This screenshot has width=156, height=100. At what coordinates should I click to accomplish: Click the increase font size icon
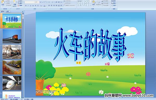coord(41,2)
